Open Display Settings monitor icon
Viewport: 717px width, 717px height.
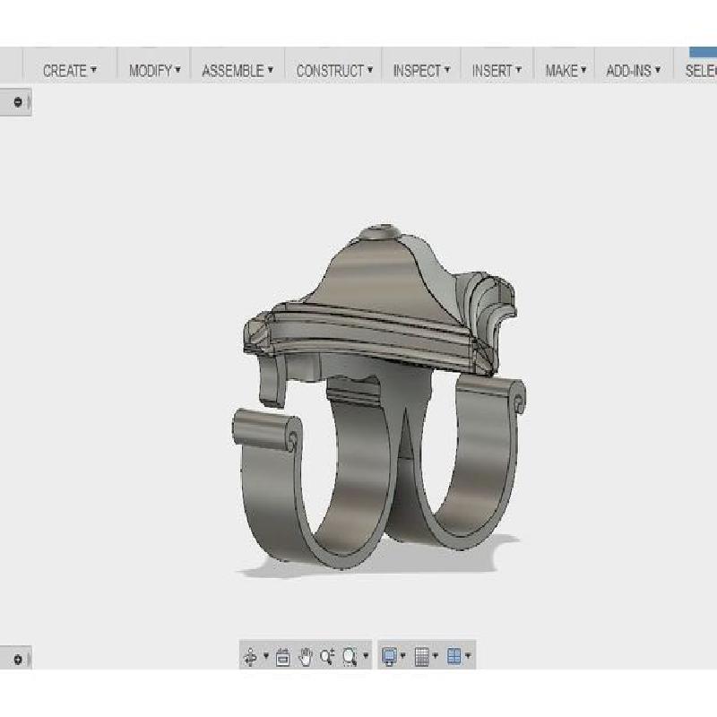(x=390, y=658)
